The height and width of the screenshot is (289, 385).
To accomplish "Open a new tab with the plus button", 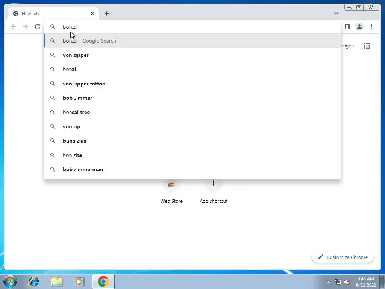I will pos(106,14).
